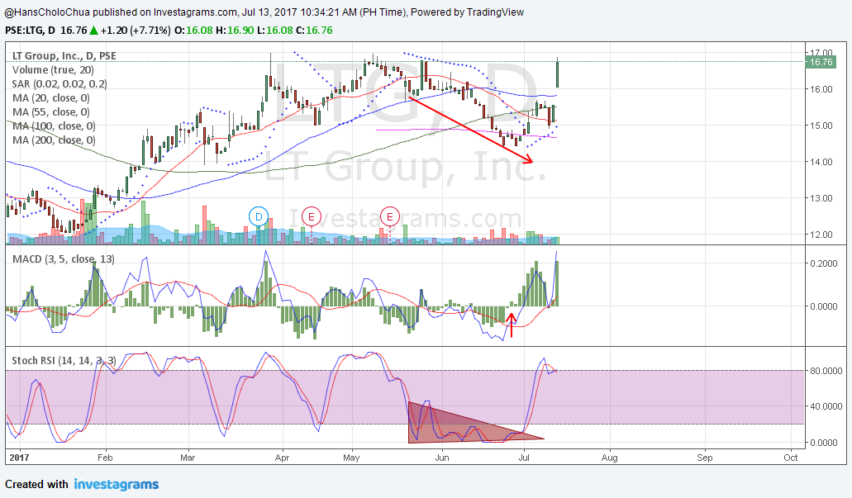Viewport: 852px width, 498px height.
Task: Click the 'PSE:LTG, D' symbol header
Action: [30, 31]
